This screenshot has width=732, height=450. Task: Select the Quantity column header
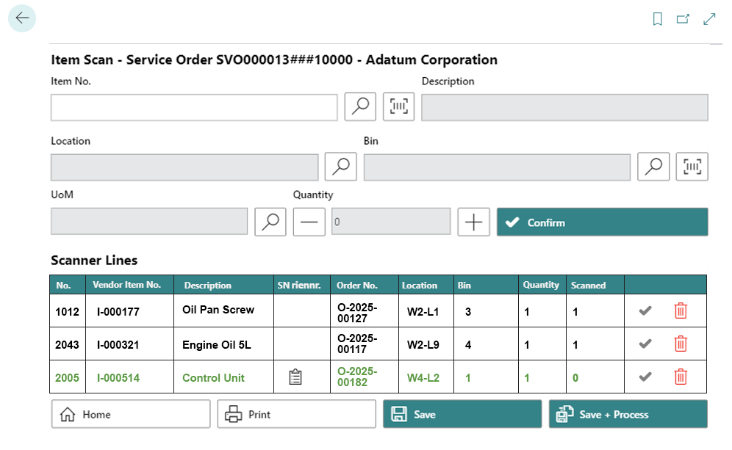541,285
